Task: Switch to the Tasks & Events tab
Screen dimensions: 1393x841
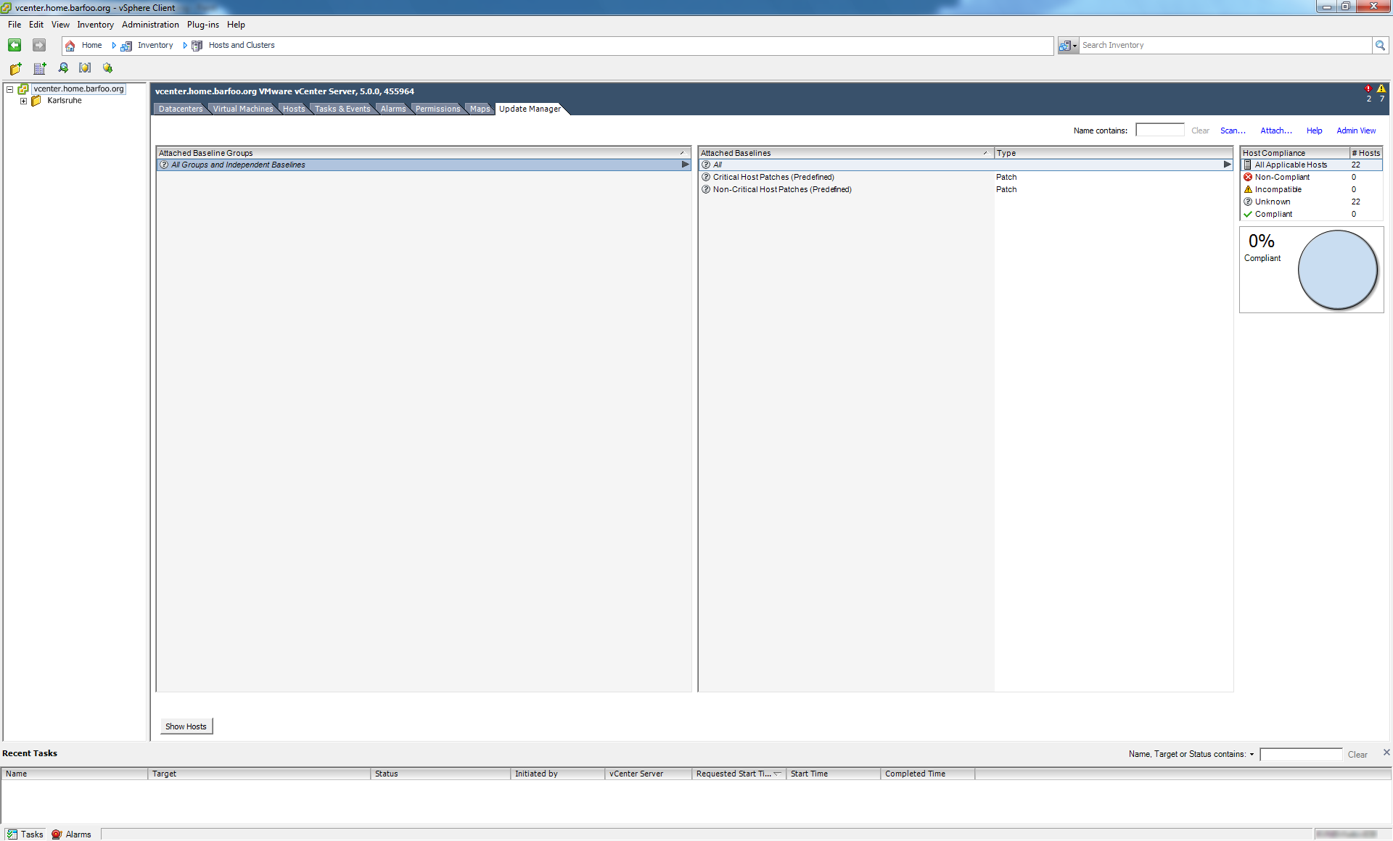Action: pyautogui.click(x=342, y=109)
